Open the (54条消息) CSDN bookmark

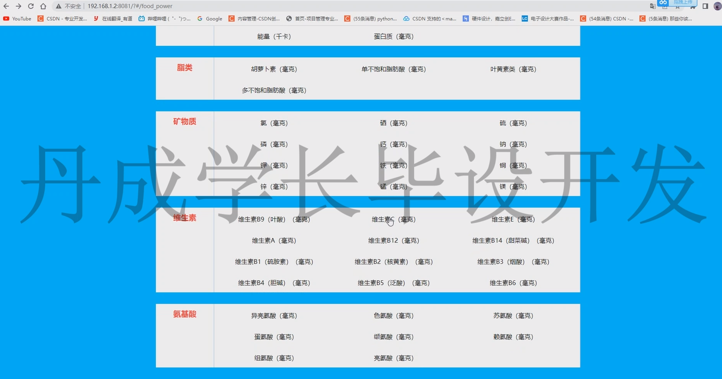coord(607,18)
